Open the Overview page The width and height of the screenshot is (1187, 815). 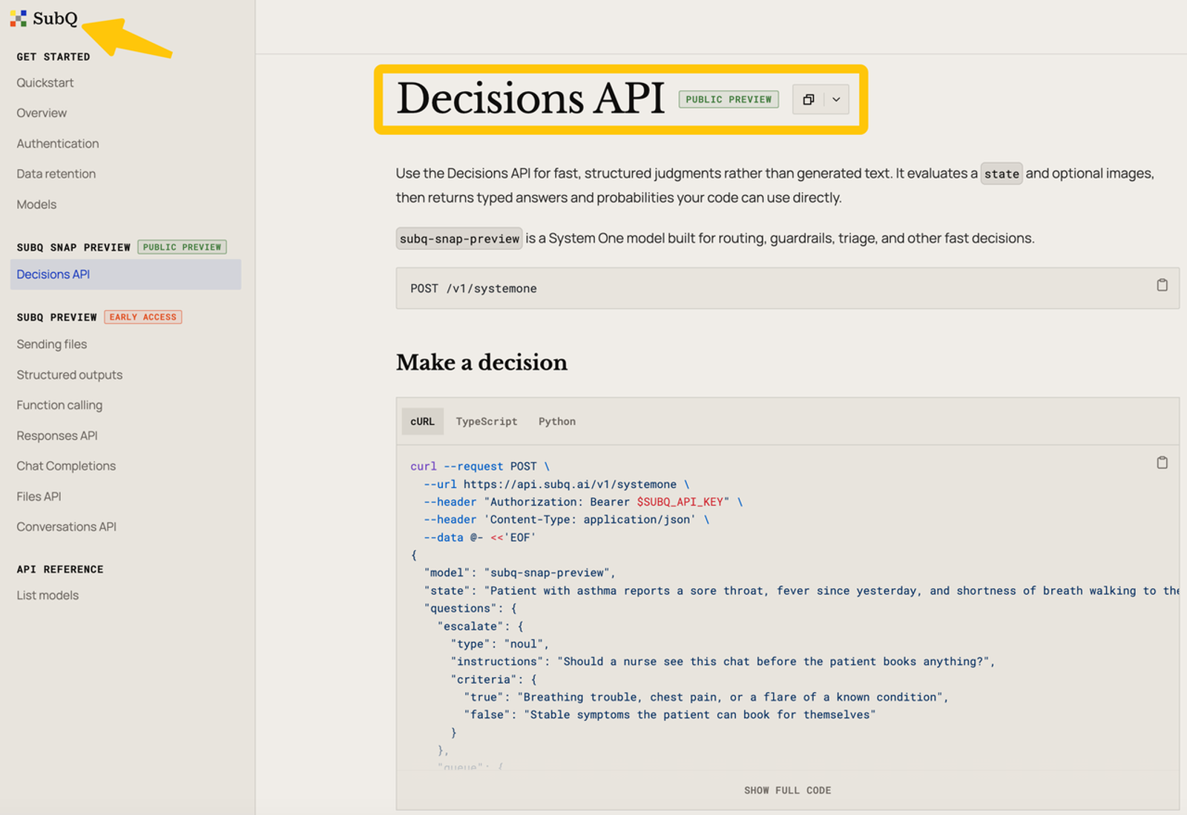pos(42,113)
